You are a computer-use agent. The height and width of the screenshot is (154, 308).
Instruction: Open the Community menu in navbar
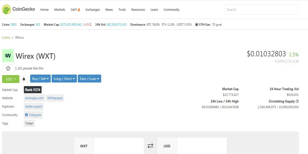pos(171,10)
